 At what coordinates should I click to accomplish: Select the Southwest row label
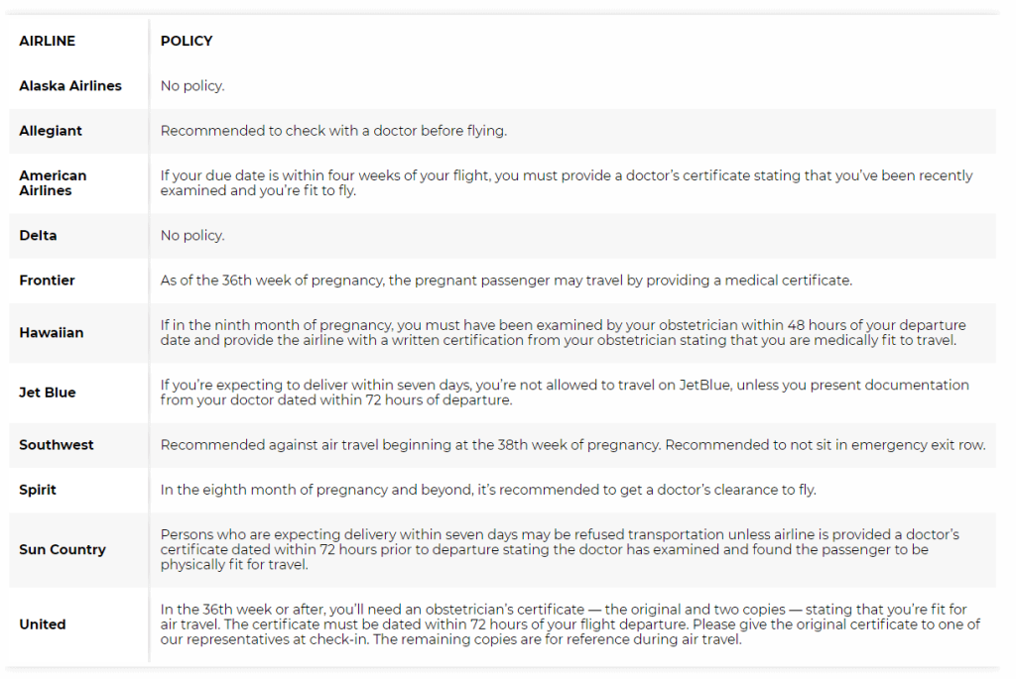coord(57,445)
